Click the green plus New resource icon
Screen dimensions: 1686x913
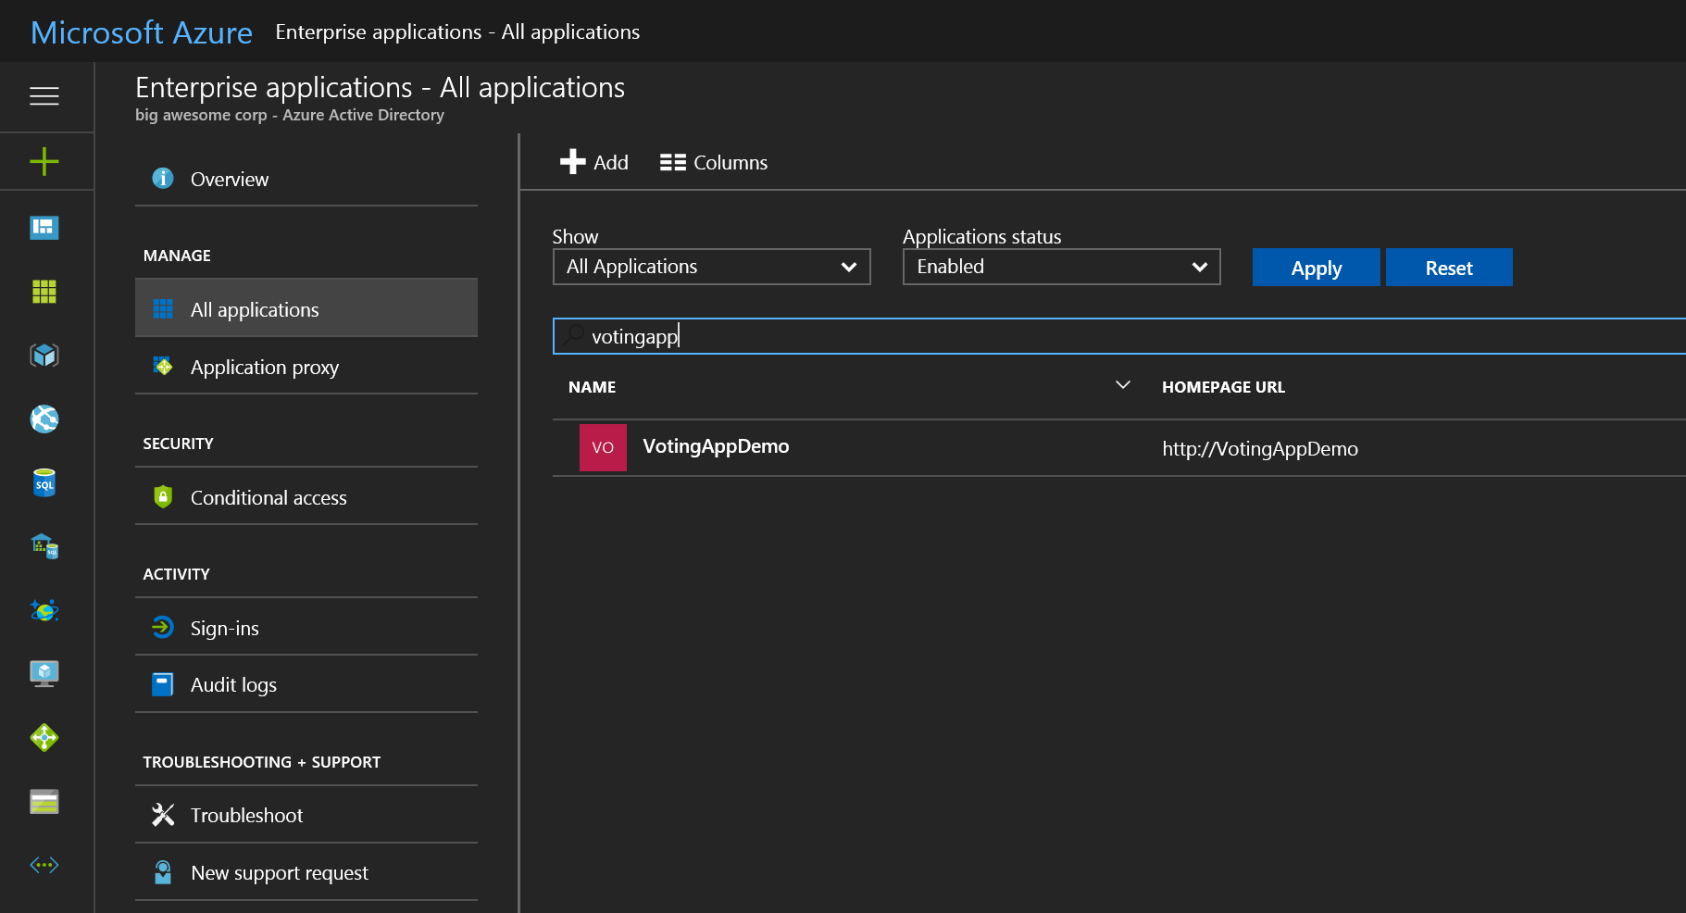(44, 162)
